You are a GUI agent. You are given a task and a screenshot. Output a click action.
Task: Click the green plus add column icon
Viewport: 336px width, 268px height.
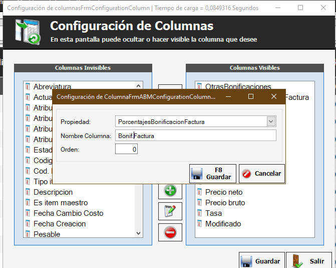point(170,191)
